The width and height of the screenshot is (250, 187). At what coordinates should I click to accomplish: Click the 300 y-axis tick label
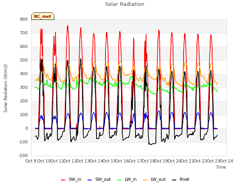(x=24, y=87)
